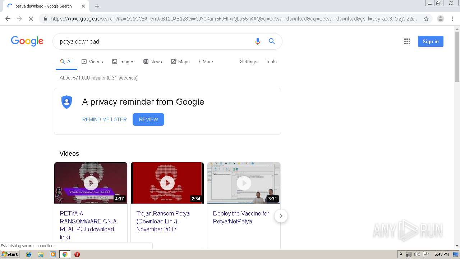Select the All results tab
The width and height of the screenshot is (460, 259).
[x=66, y=62]
